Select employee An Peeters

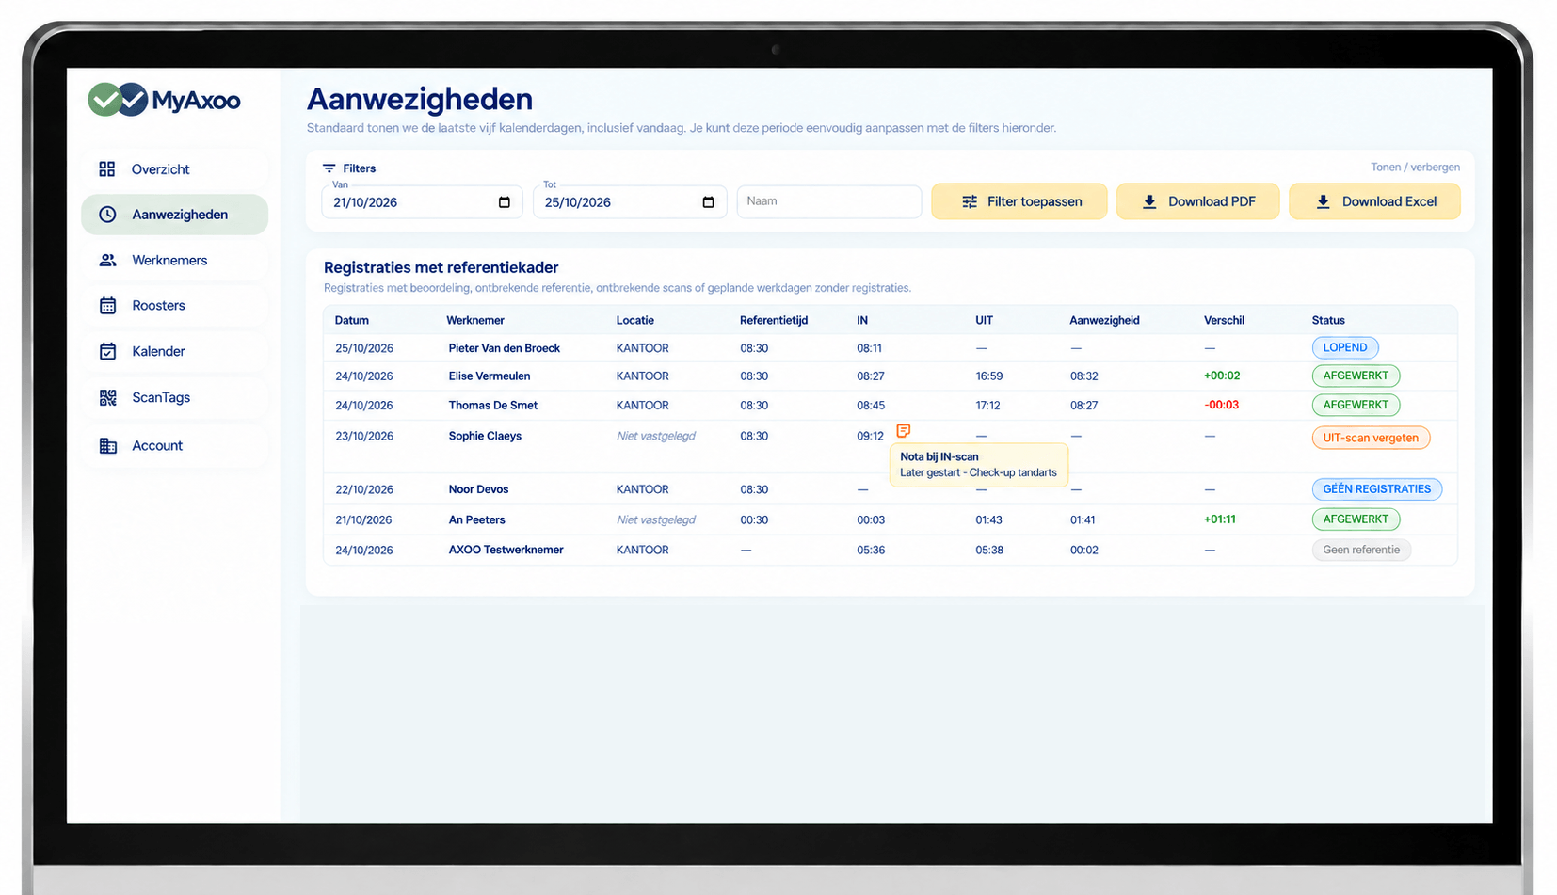click(476, 519)
